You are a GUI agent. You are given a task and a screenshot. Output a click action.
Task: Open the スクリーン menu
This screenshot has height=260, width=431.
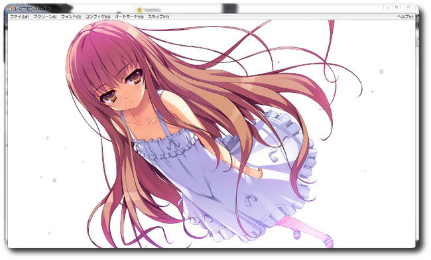45,17
